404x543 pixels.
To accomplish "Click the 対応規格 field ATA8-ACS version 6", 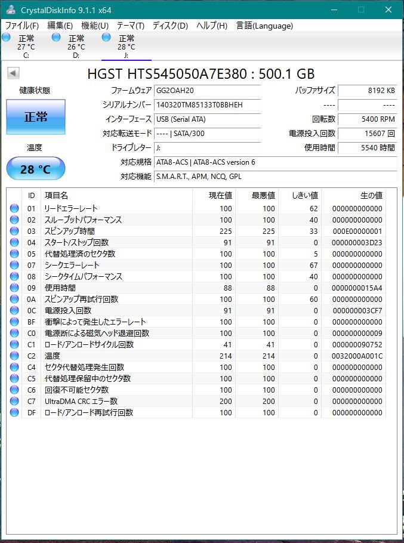I will click(x=275, y=162).
